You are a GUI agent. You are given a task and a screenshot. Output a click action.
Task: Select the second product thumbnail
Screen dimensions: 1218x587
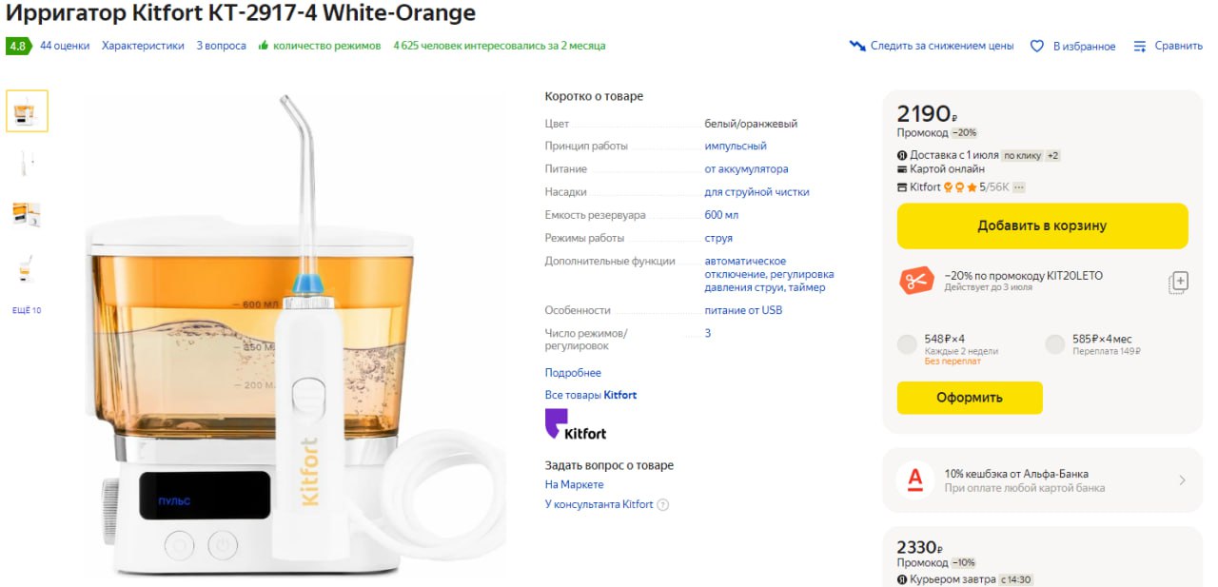click(x=27, y=163)
